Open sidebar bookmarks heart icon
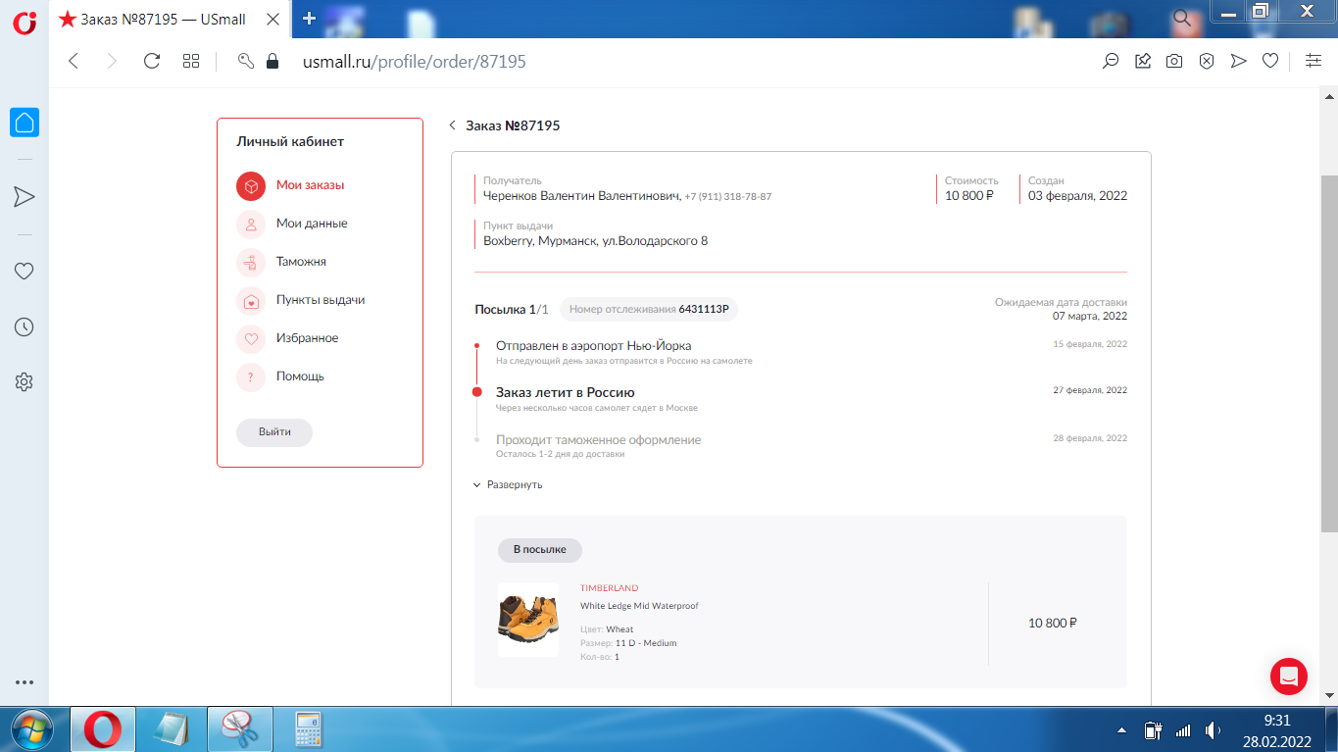 (25, 272)
